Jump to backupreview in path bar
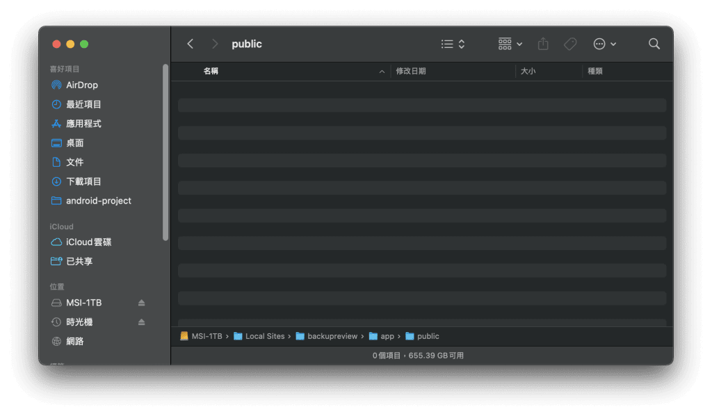712x416 pixels. click(332, 336)
